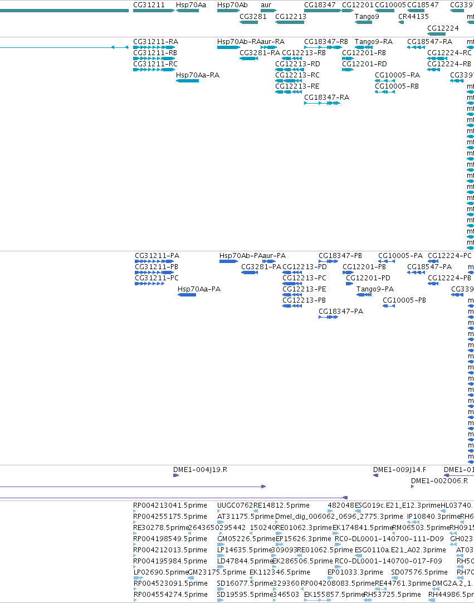474x603 pixels.
Task: Select protein CG3281-PA
Action: point(261,267)
